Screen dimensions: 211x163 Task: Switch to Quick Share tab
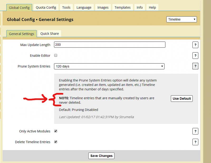[x=50, y=34]
